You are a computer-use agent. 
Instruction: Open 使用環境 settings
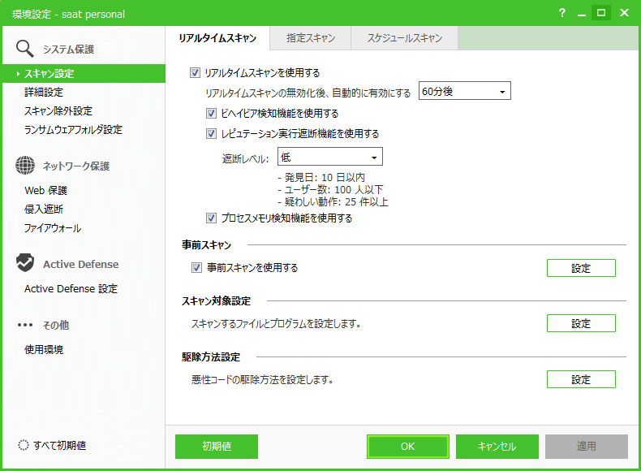[x=44, y=349]
